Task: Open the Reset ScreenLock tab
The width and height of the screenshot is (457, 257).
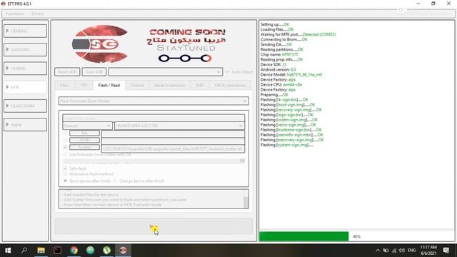Action: point(170,86)
